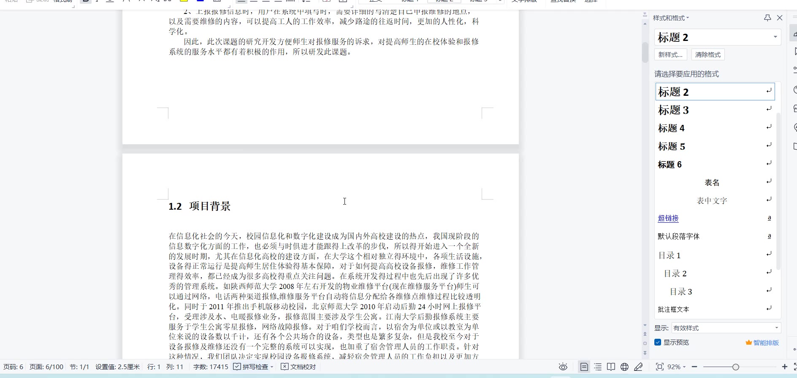Apply the 批注框文本 style
The width and height of the screenshot is (797, 378).
(715, 309)
